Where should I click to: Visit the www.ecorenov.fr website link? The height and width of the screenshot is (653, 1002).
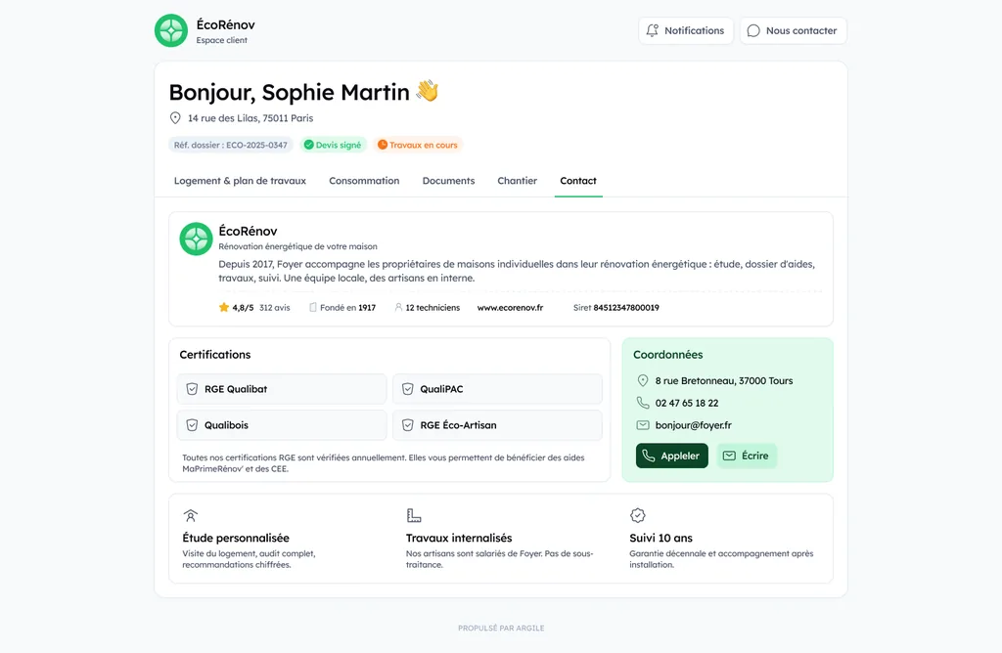(510, 308)
